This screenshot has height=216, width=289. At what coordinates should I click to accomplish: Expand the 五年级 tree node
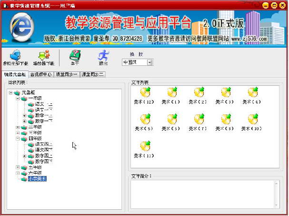pos(18,167)
